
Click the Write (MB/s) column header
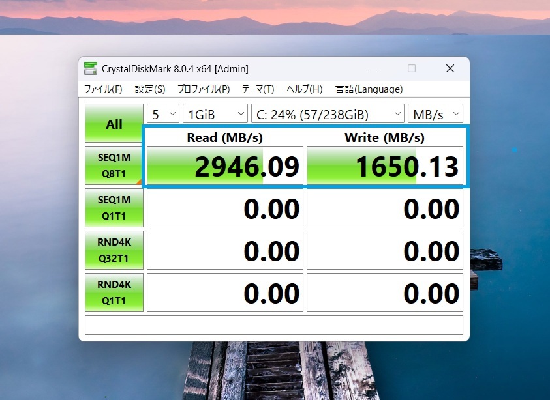pos(384,137)
